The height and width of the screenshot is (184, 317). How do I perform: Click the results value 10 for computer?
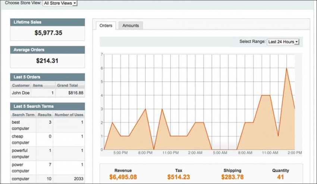click(49, 179)
